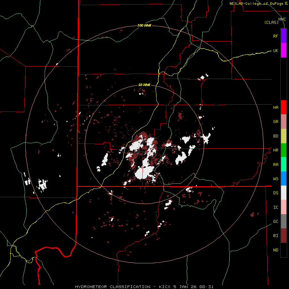Click the 'IC' legend label
Viewport: 289px width, 289px height.
coord(276,207)
